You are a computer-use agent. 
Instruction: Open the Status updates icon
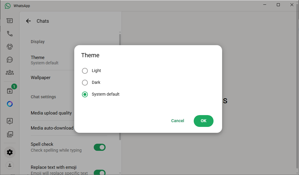[x=10, y=47]
